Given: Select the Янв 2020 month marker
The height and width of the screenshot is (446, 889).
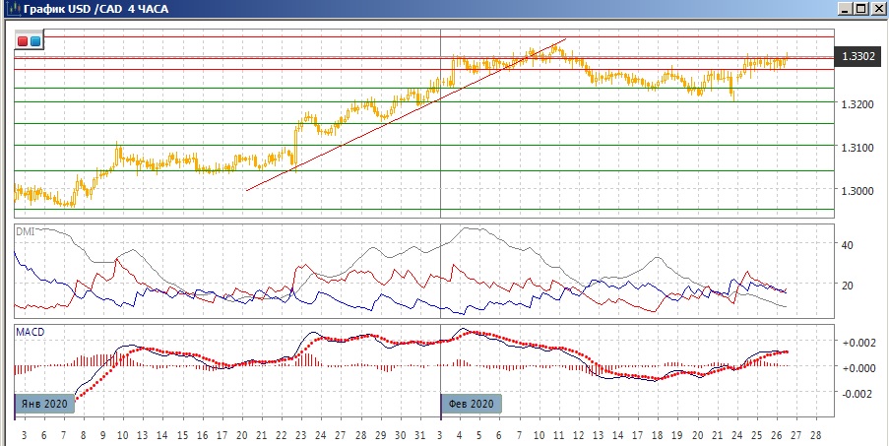Looking at the screenshot, I should pos(44,404).
